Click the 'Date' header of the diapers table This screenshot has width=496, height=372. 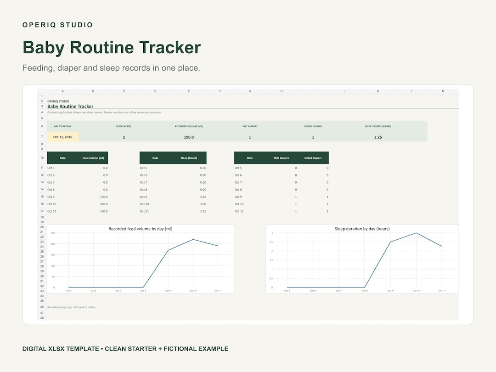(x=250, y=158)
